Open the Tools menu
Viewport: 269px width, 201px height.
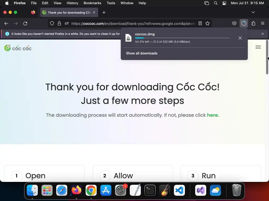pos(111,3)
